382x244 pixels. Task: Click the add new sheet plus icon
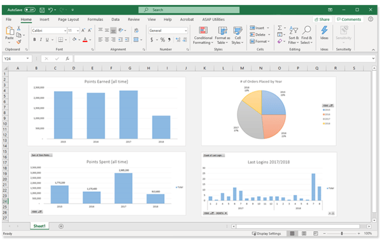61,226
